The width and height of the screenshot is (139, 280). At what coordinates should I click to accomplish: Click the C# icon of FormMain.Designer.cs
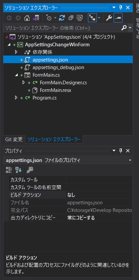(x=35, y=83)
